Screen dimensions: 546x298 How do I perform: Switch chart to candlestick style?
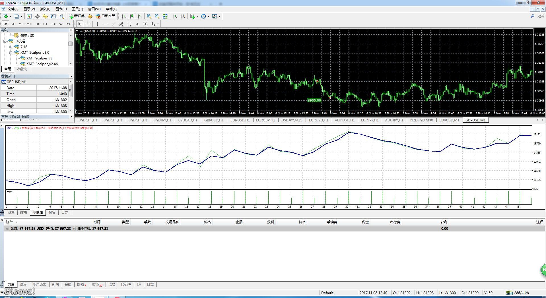coord(132,16)
